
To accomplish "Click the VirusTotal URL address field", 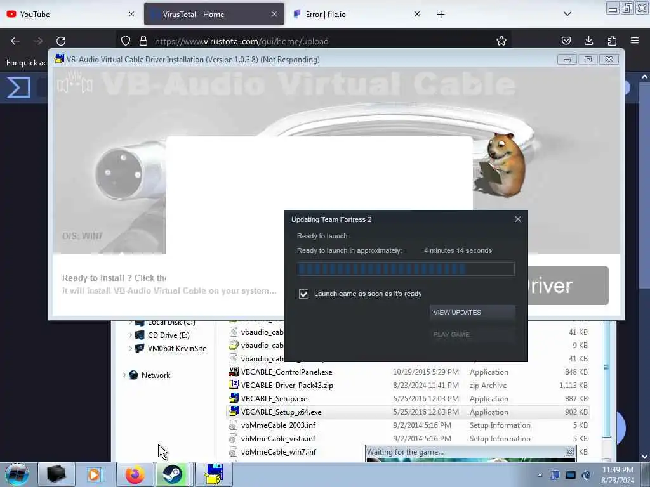I will [x=314, y=41].
